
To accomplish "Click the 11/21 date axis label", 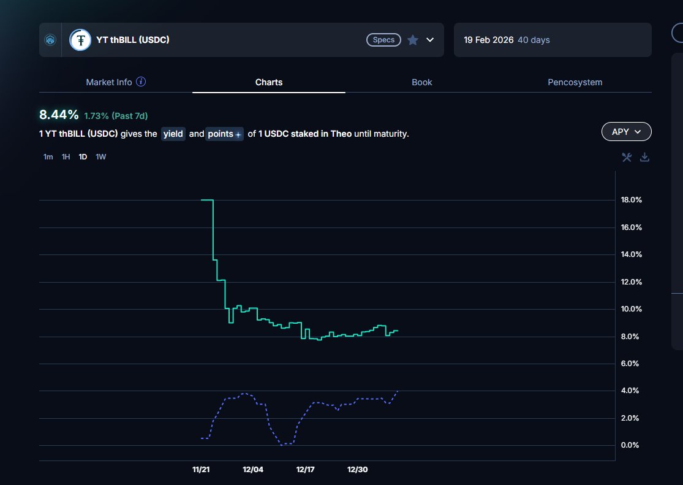I will click(x=201, y=470).
